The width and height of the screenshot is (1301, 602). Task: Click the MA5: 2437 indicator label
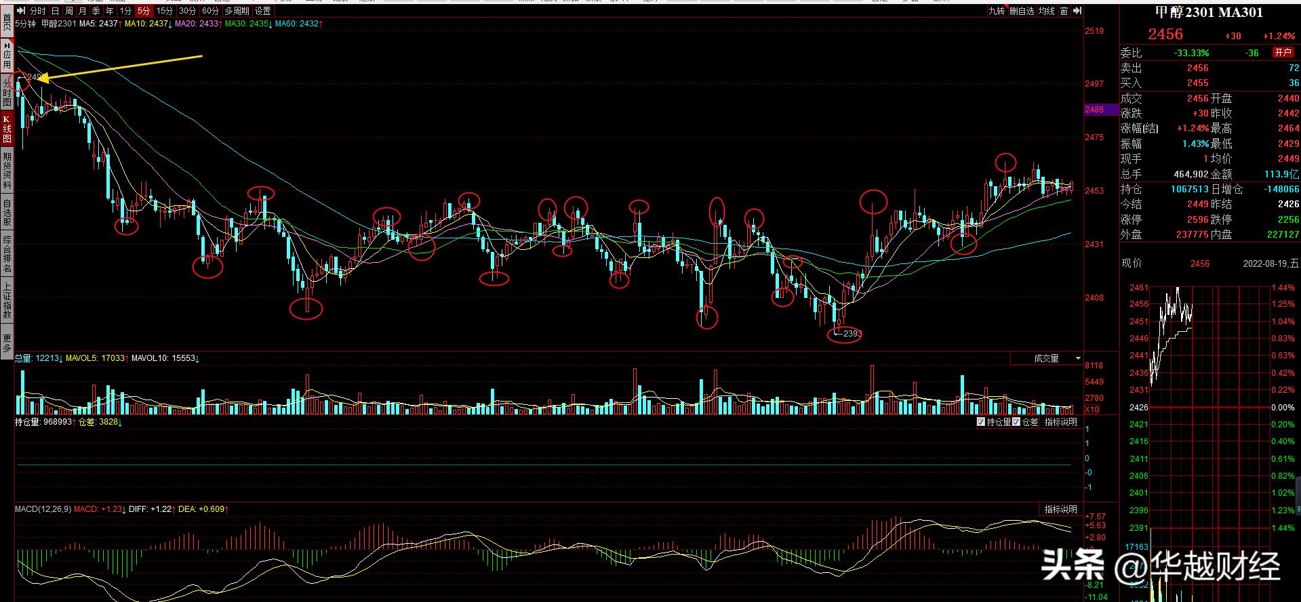click(100, 24)
